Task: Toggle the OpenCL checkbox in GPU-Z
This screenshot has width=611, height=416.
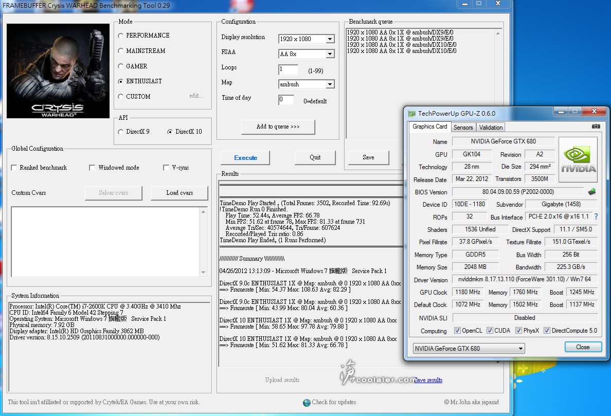Action: 457,331
